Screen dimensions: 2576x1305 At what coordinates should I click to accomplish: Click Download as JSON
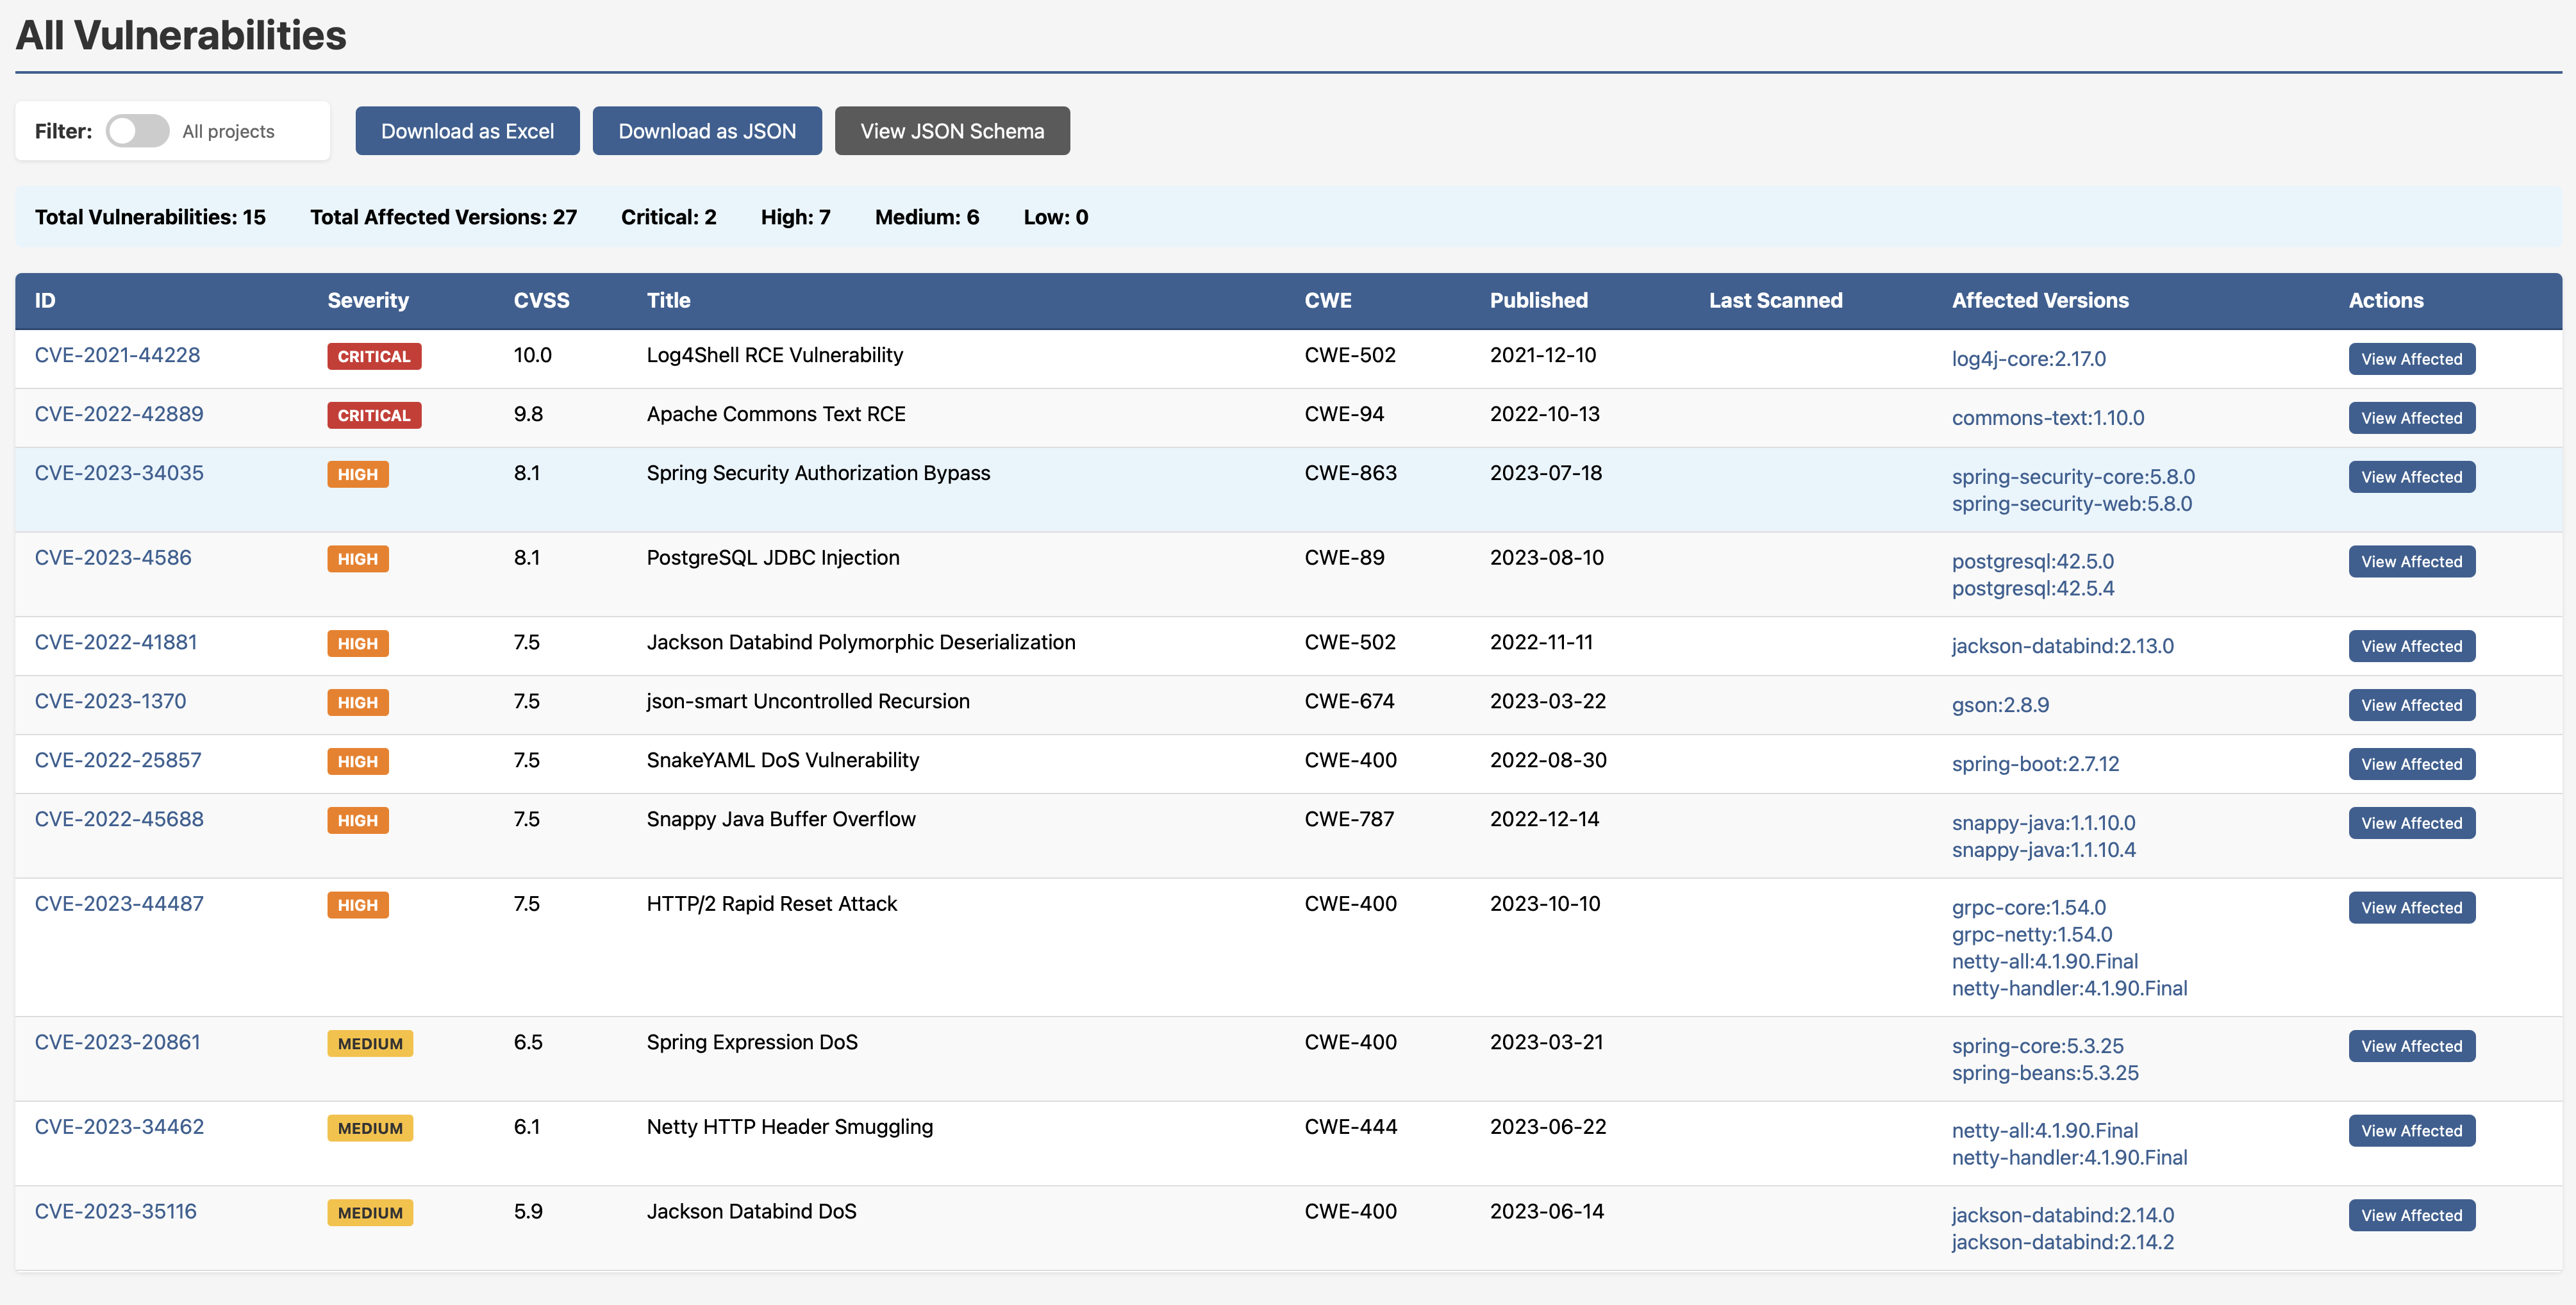point(707,130)
